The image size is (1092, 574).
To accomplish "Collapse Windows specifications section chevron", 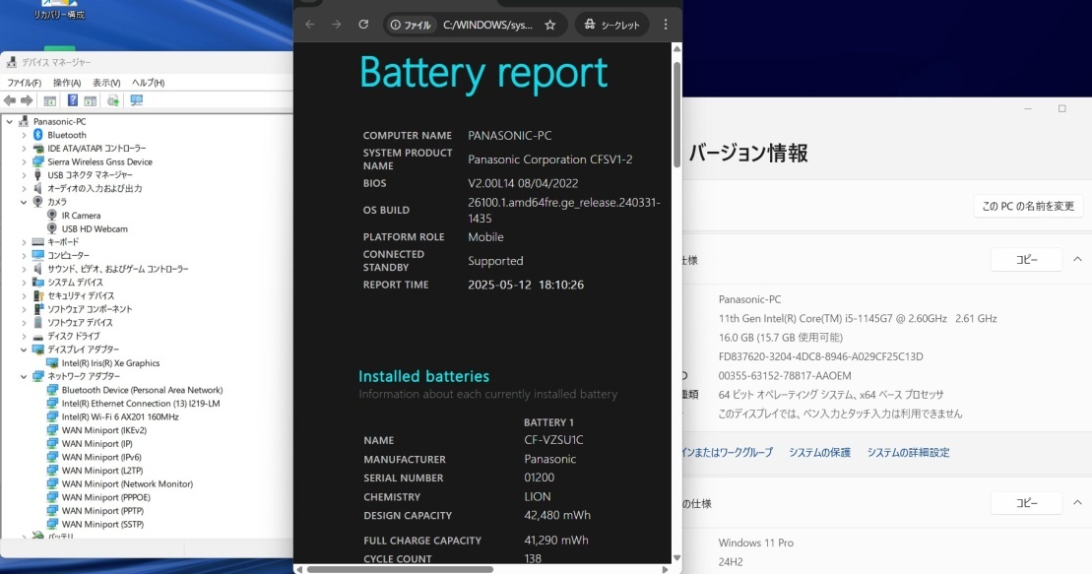I will point(1077,503).
